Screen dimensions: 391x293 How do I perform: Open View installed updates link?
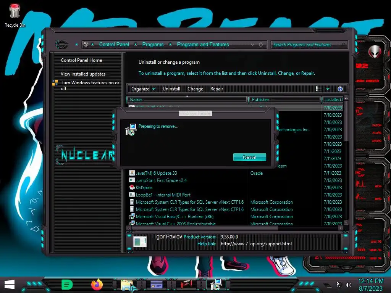83,74
